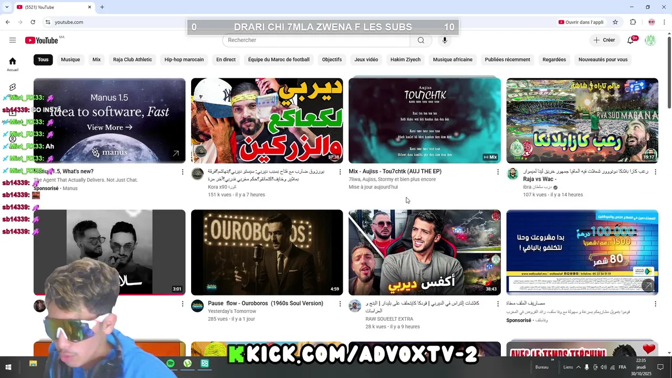The width and height of the screenshot is (672, 378).
Task: Bookmark this page with the star
Action: pos(615,22)
